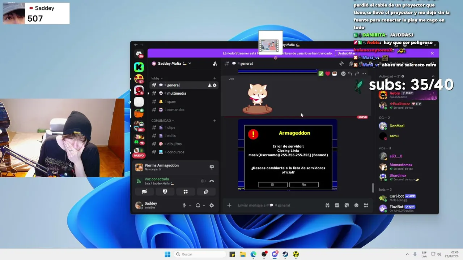
Task: Forward the hovered message
Action: pyautogui.click(x=357, y=74)
